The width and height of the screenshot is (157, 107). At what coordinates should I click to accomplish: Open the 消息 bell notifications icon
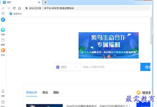3,91
